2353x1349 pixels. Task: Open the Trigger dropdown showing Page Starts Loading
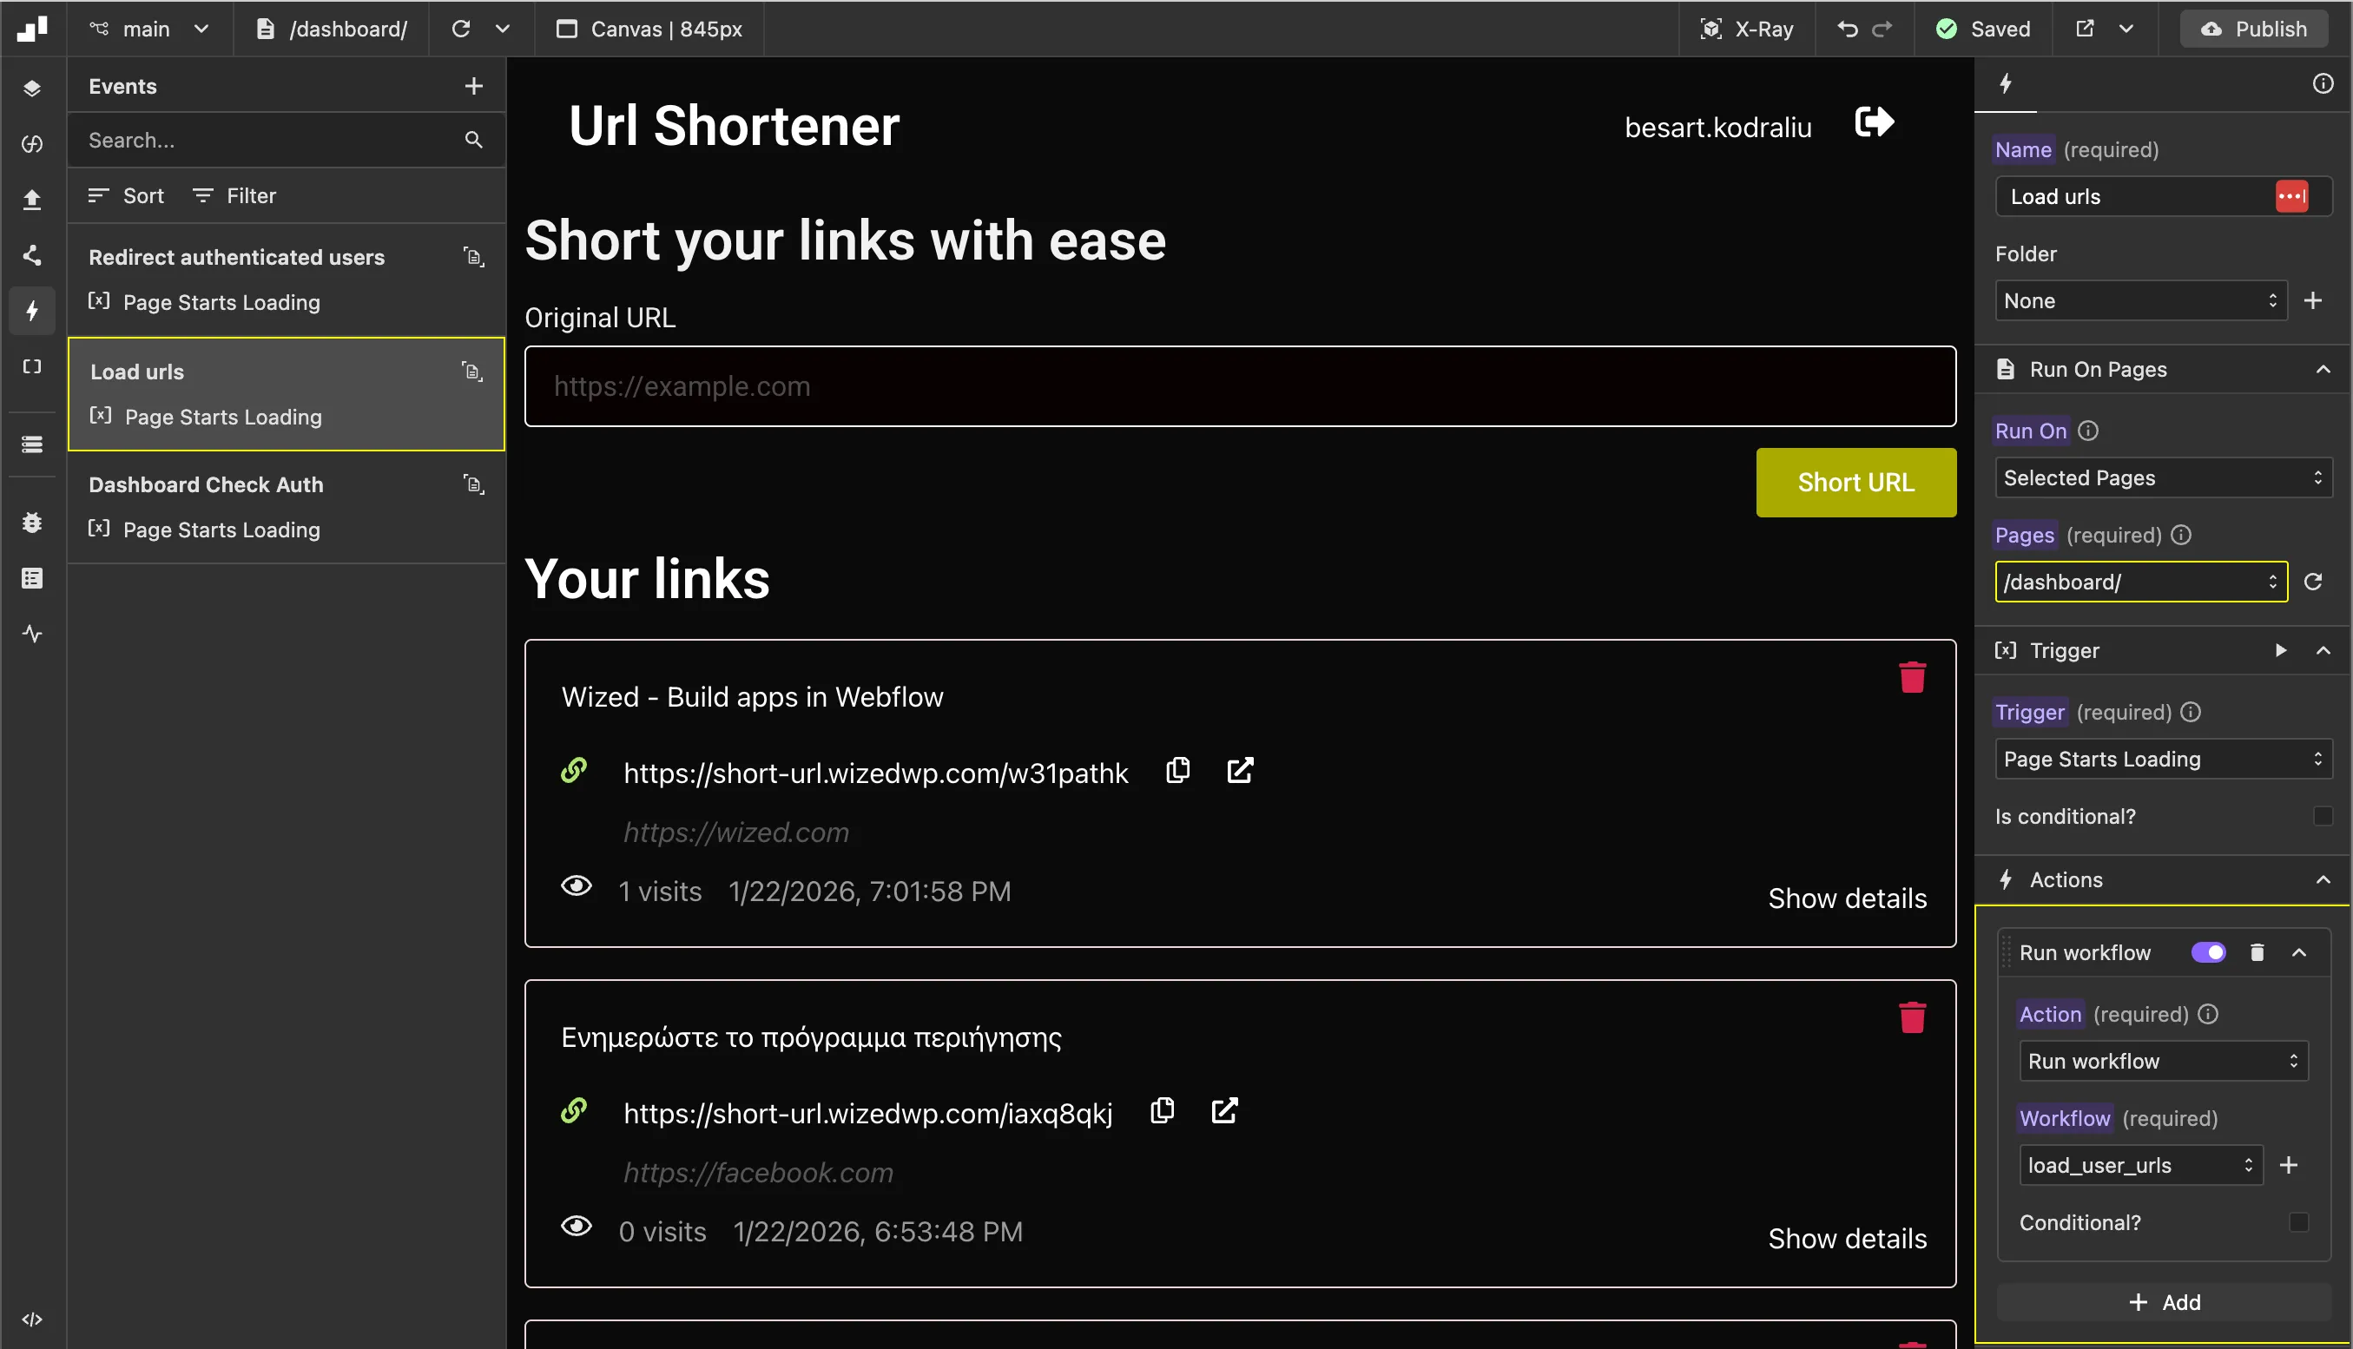point(2162,758)
